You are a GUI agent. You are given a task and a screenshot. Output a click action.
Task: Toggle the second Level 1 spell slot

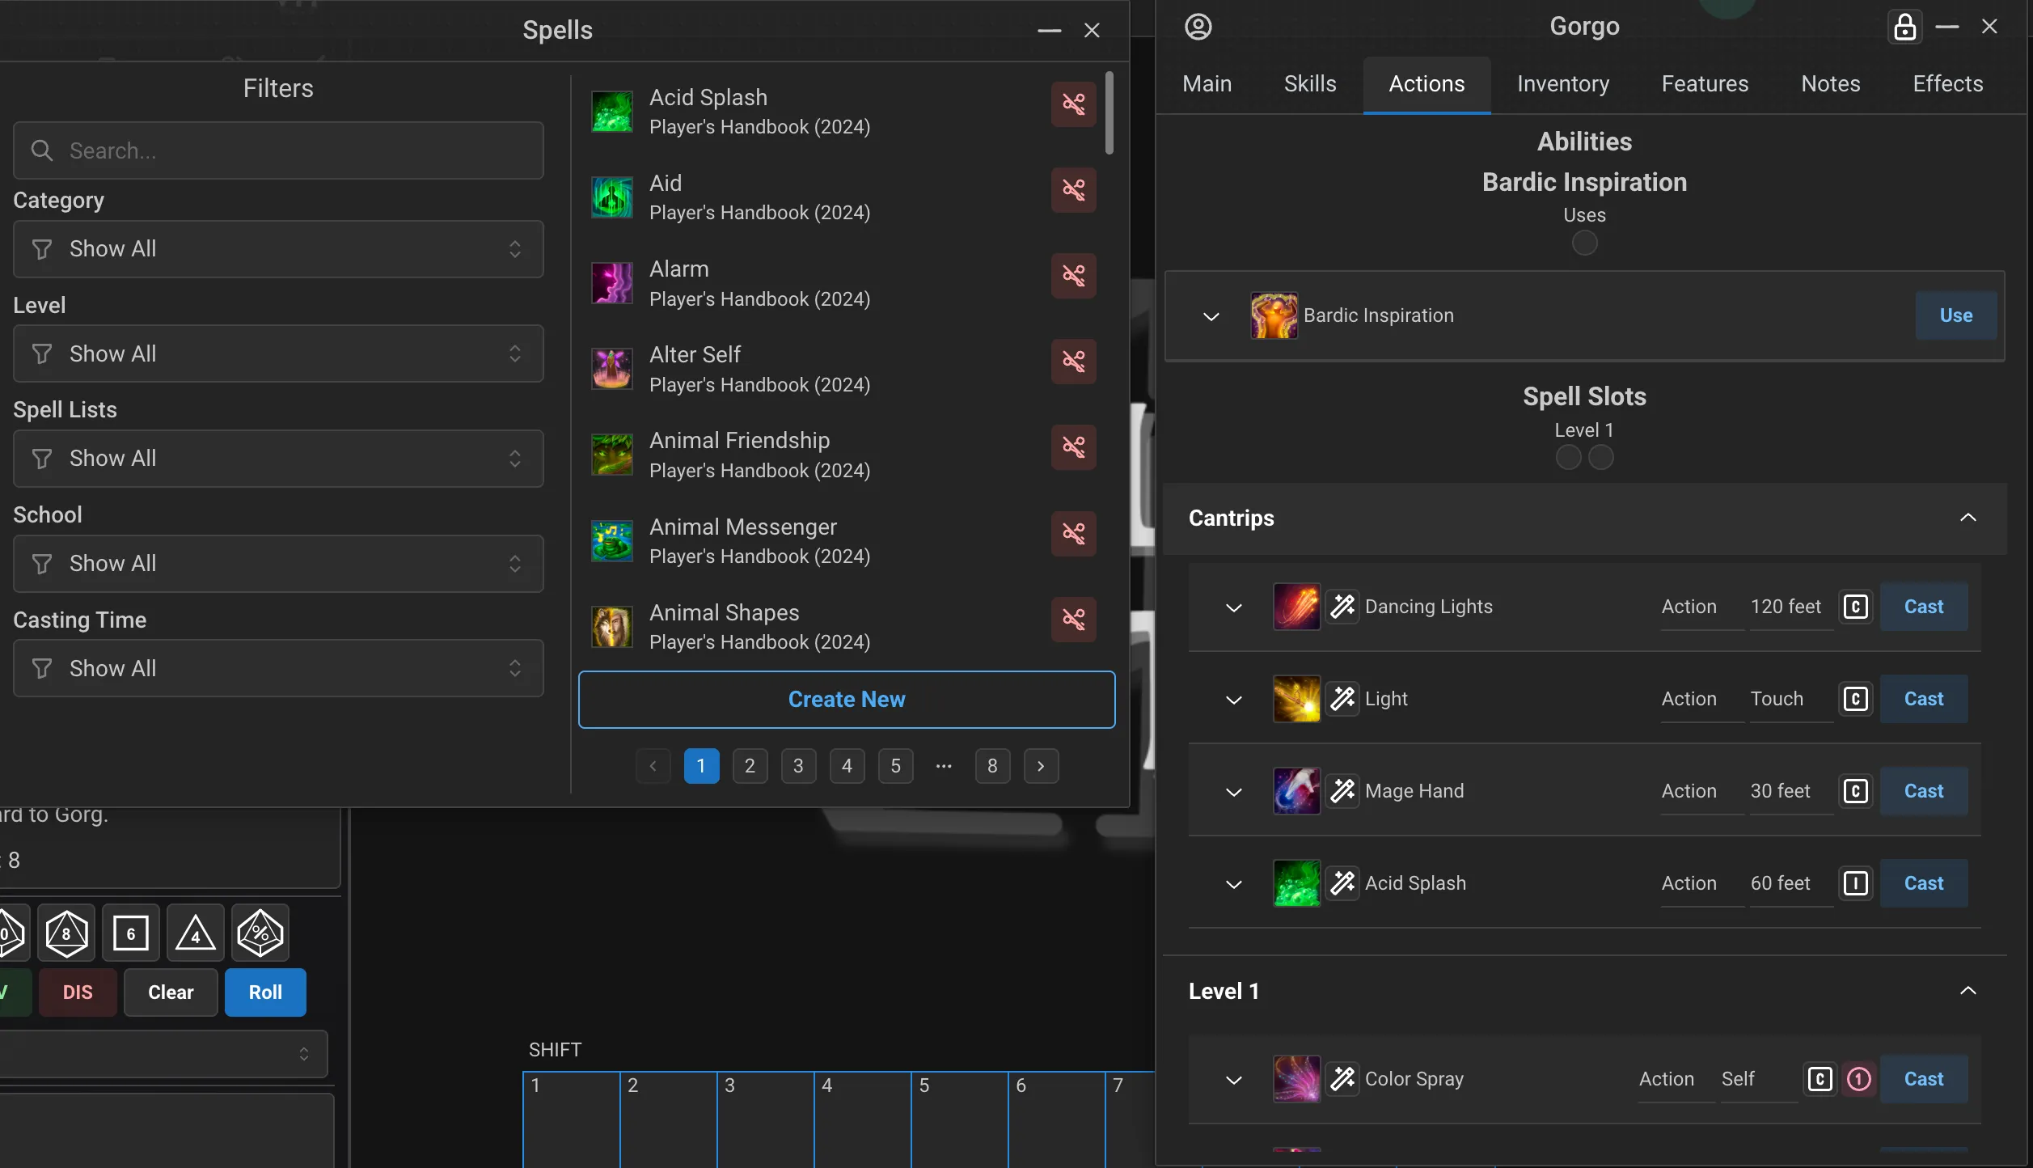click(1600, 458)
